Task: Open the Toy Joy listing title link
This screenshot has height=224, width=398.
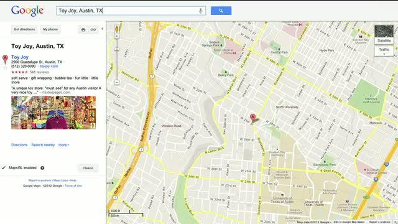Action: tap(20, 57)
